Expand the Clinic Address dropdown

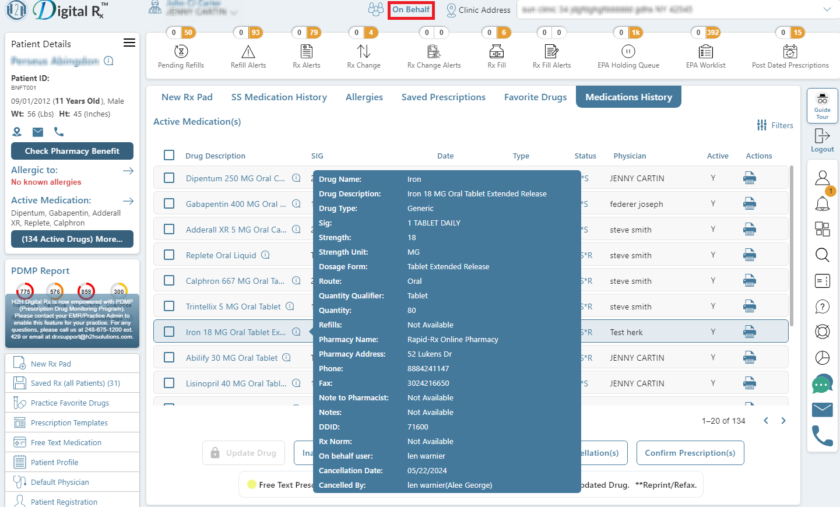(827, 9)
